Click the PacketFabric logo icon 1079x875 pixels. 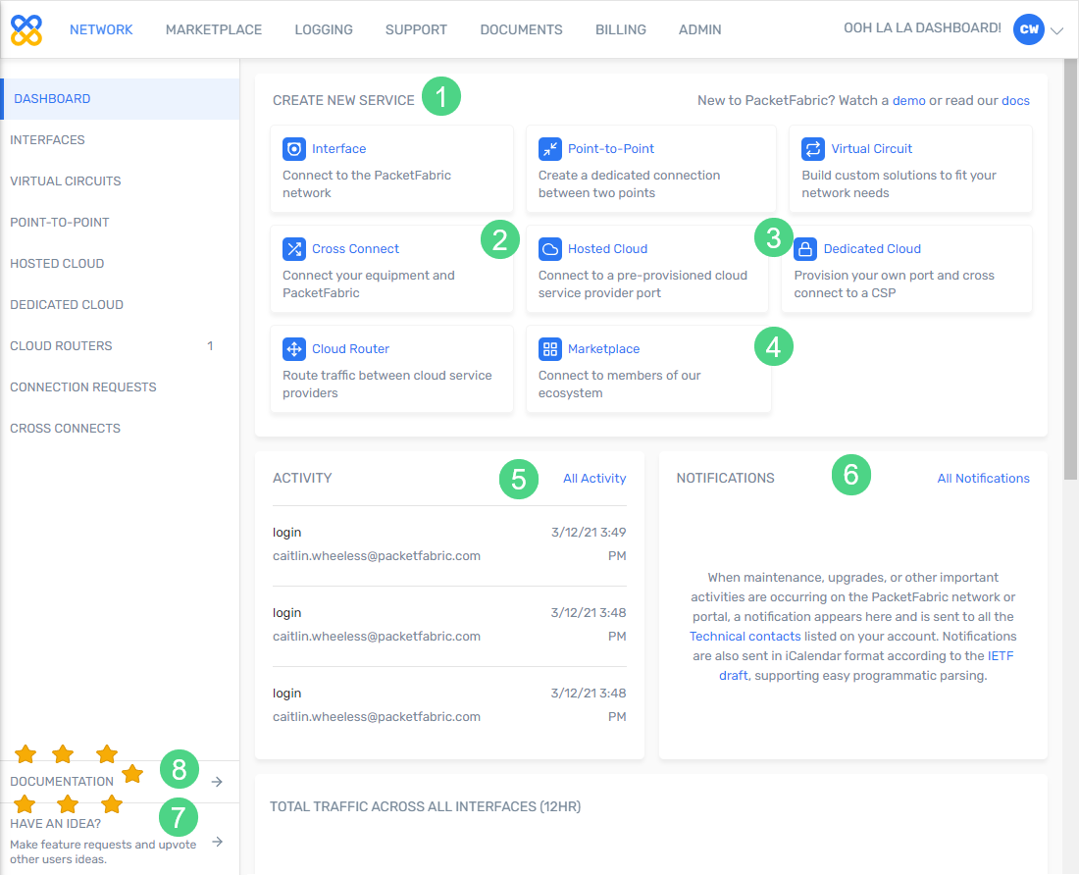point(26,29)
